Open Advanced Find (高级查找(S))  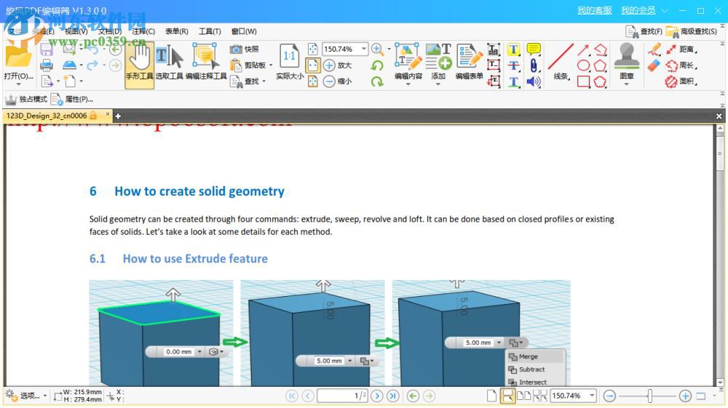point(692,31)
